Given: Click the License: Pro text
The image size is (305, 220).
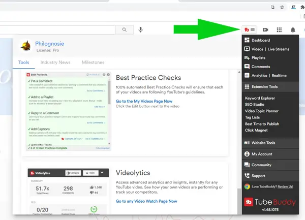Looking at the screenshot, I should [x=48, y=50].
